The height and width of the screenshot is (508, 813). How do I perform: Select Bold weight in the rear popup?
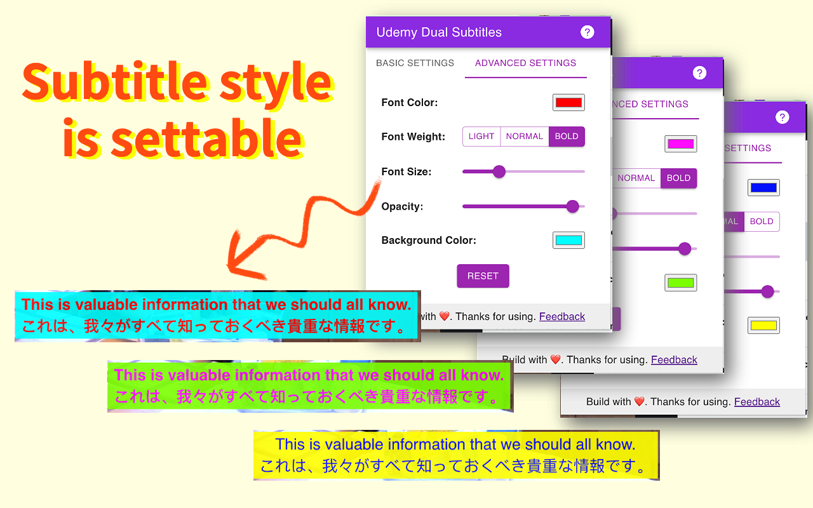point(762,222)
